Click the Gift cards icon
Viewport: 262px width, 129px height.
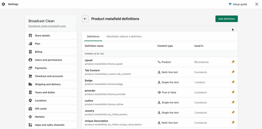(x=30, y=109)
